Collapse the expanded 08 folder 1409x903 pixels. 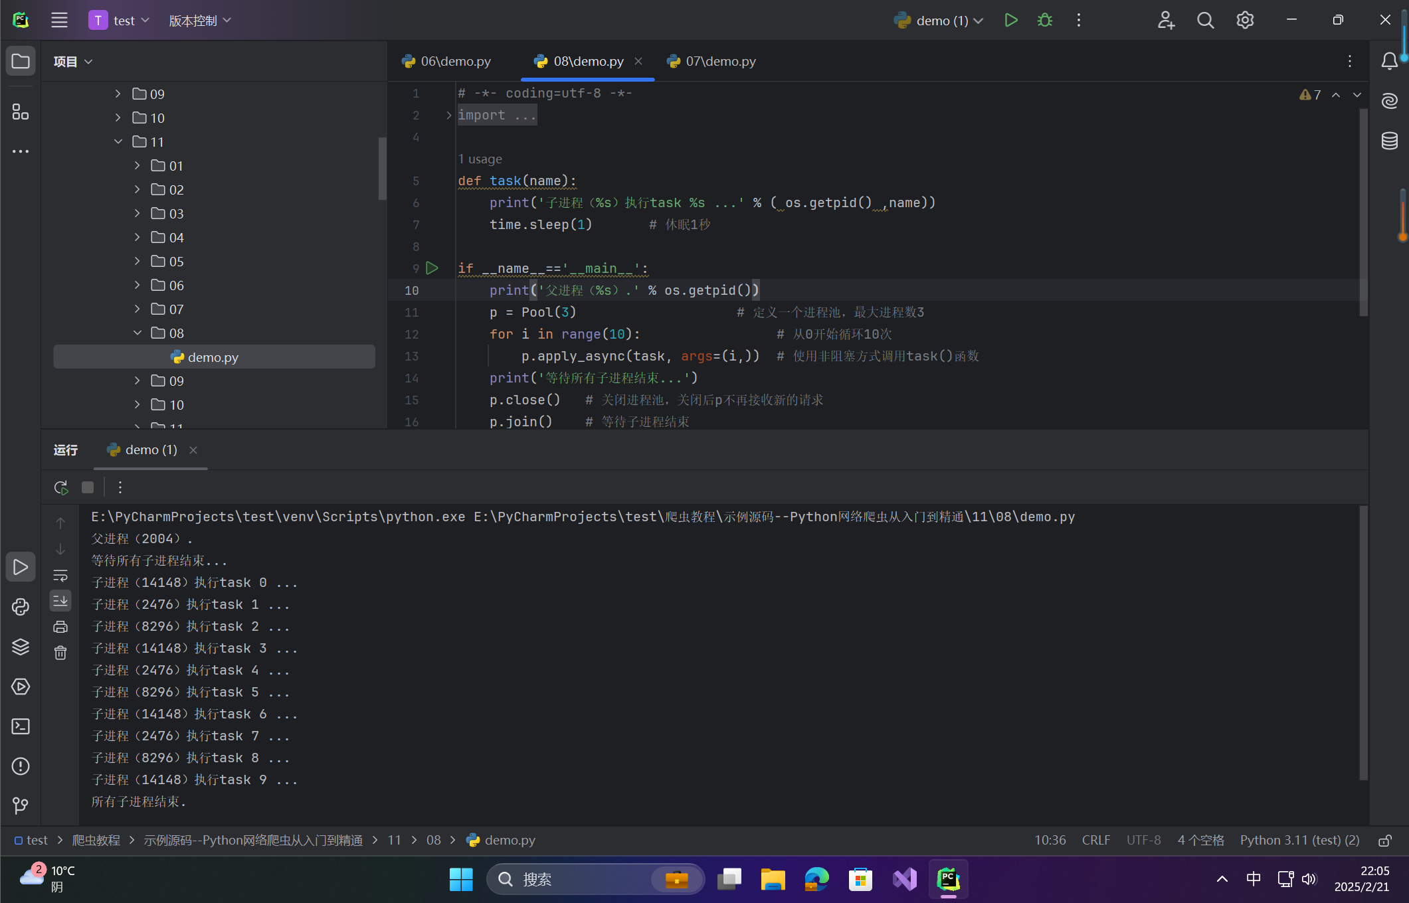point(138,333)
